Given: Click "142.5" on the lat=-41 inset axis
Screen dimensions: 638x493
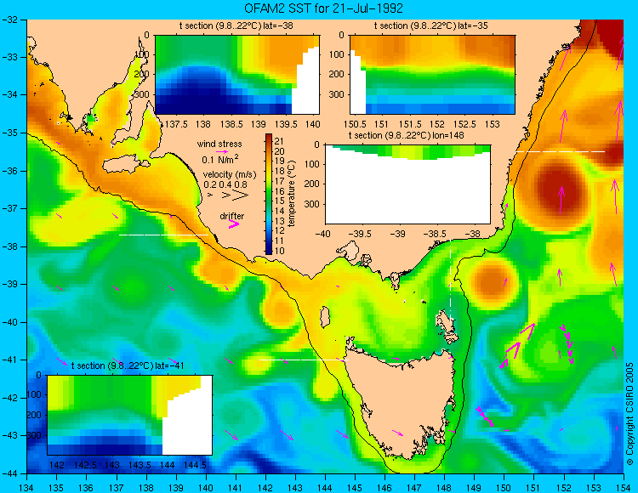Looking at the screenshot, I should click(85, 465).
